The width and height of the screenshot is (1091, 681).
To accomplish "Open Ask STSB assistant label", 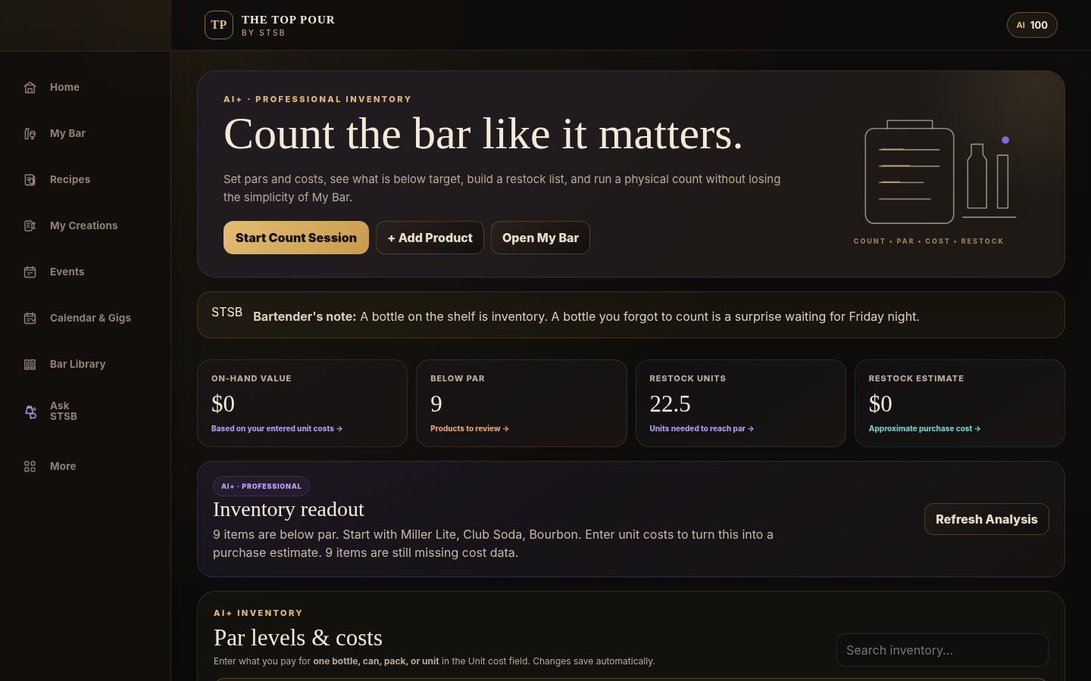I will pos(64,411).
